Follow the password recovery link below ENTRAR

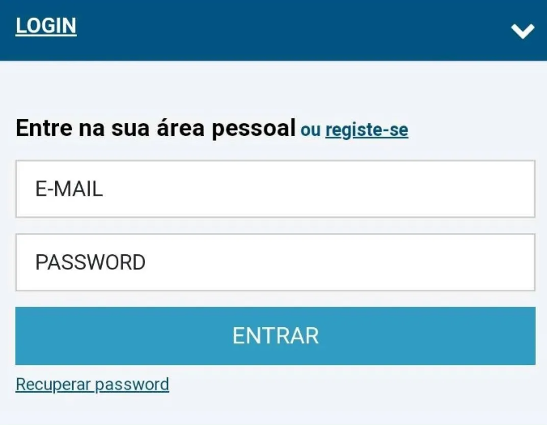(x=92, y=385)
